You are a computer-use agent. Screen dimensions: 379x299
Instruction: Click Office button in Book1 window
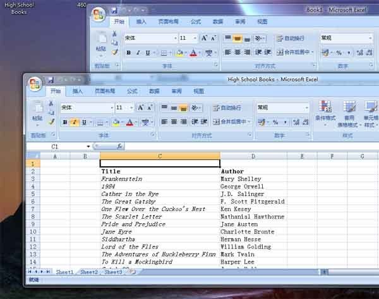tap(99, 15)
